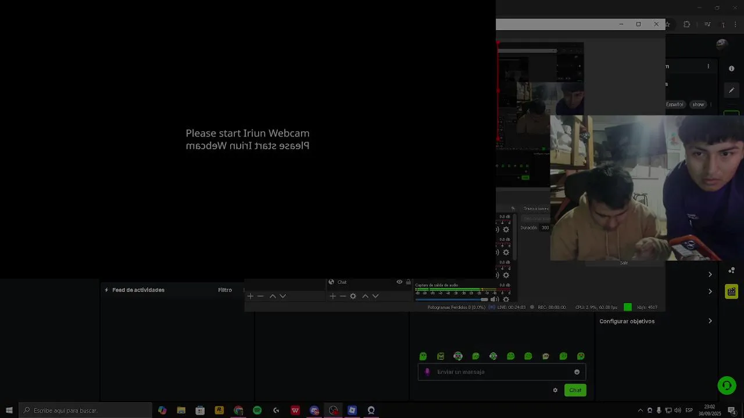The width and height of the screenshot is (744, 418).
Task: Pick the first green emote above message box
Action: click(423, 356)
